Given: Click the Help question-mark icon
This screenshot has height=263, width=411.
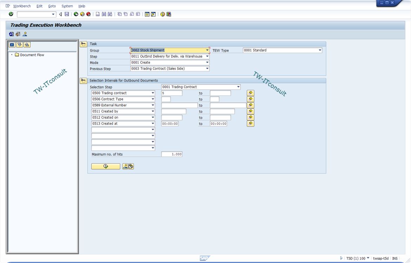Looking at the screenshot, I should pyautogui.click(x=163, y=14).
